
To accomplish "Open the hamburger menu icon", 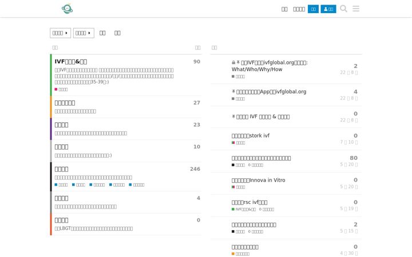I will click(x=356, y=9).
